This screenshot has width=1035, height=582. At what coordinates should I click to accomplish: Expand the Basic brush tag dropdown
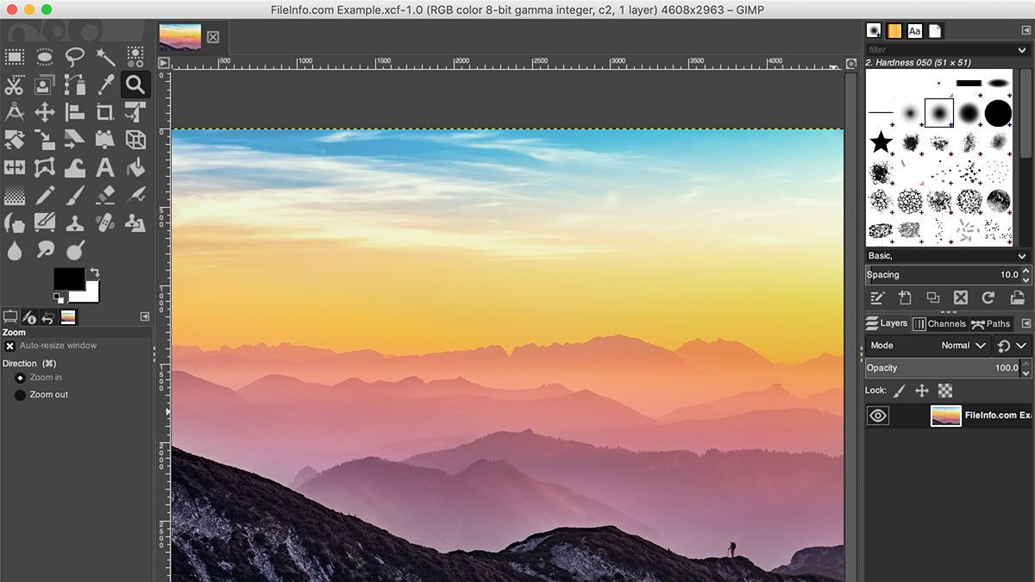(x=1022, y=256)
